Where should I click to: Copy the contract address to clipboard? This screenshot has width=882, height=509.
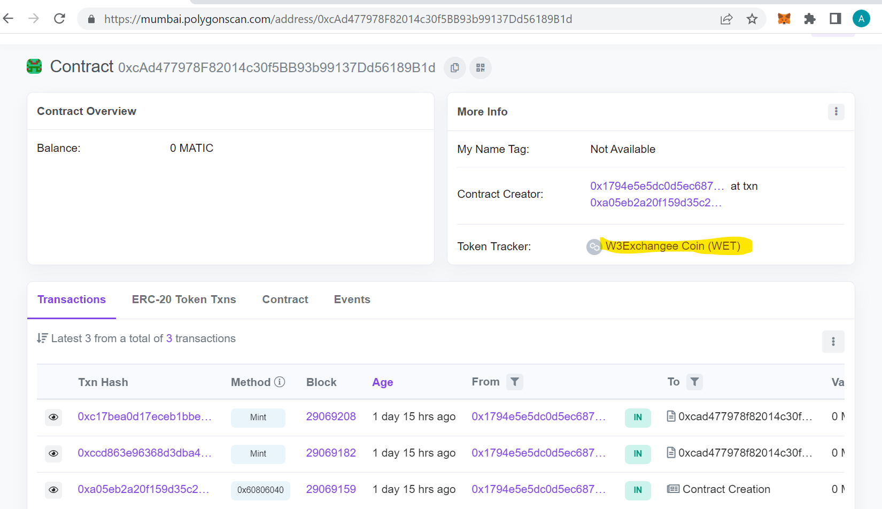[x=455, y=68]
